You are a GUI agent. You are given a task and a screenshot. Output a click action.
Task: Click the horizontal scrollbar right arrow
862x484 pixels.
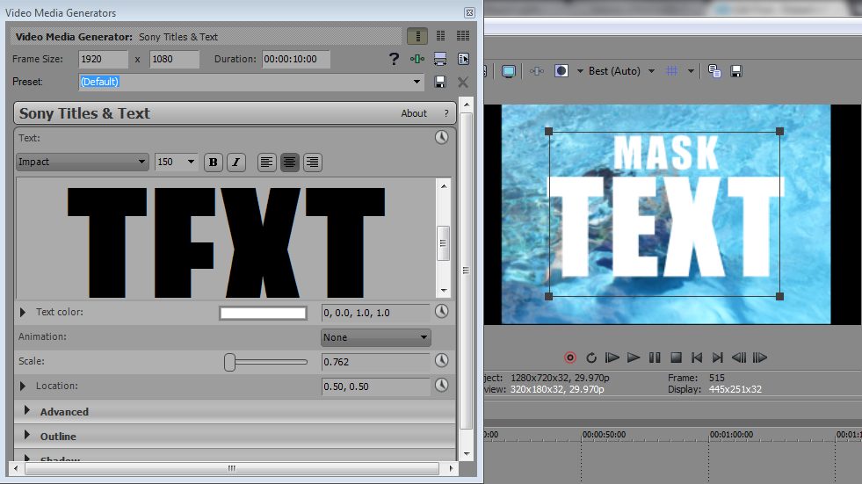[x=451, y=468]
